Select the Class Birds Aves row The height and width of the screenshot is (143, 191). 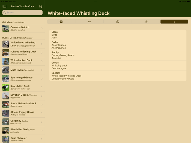(x=118, y=35)
